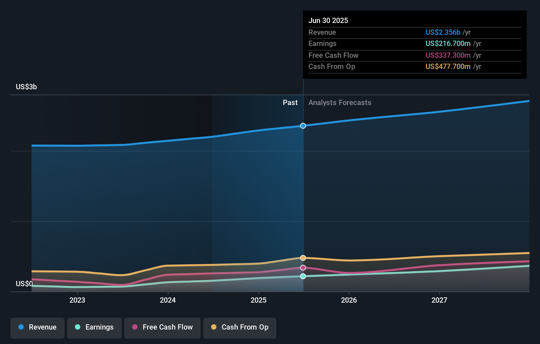Click the 2025 year axis label
Viewport: 540px width, 344px height.
point(259,300)
